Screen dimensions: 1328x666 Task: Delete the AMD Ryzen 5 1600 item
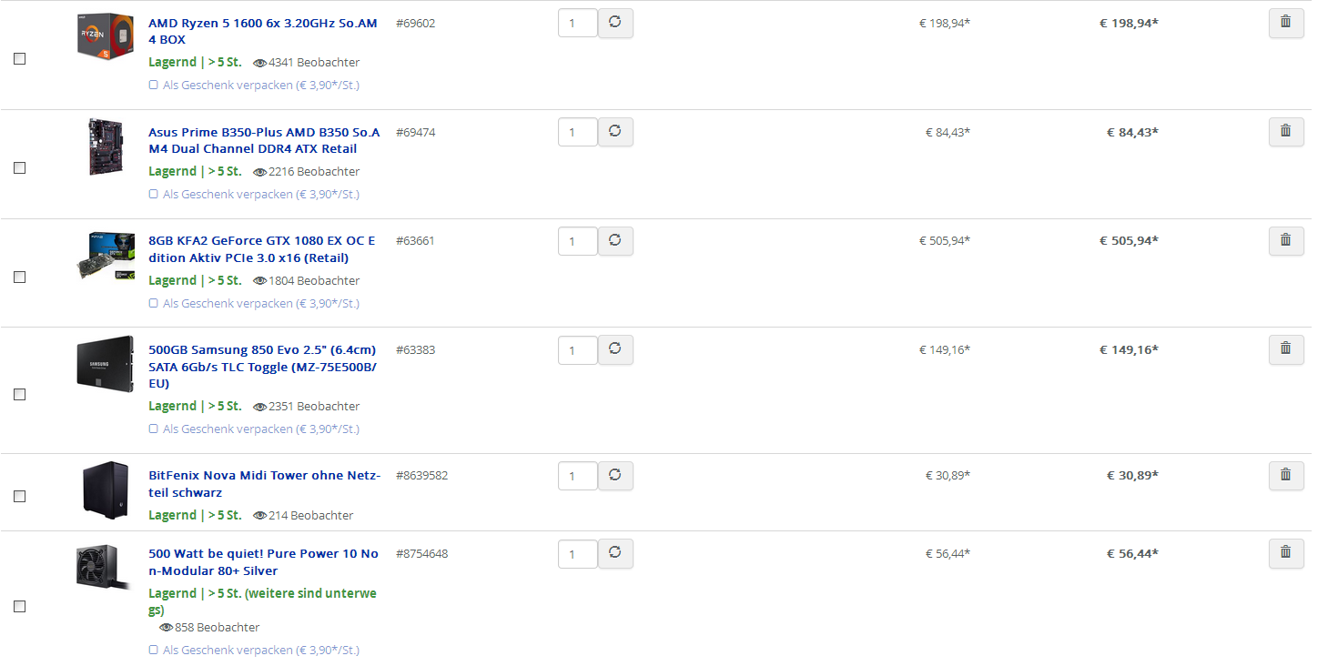1285,23
